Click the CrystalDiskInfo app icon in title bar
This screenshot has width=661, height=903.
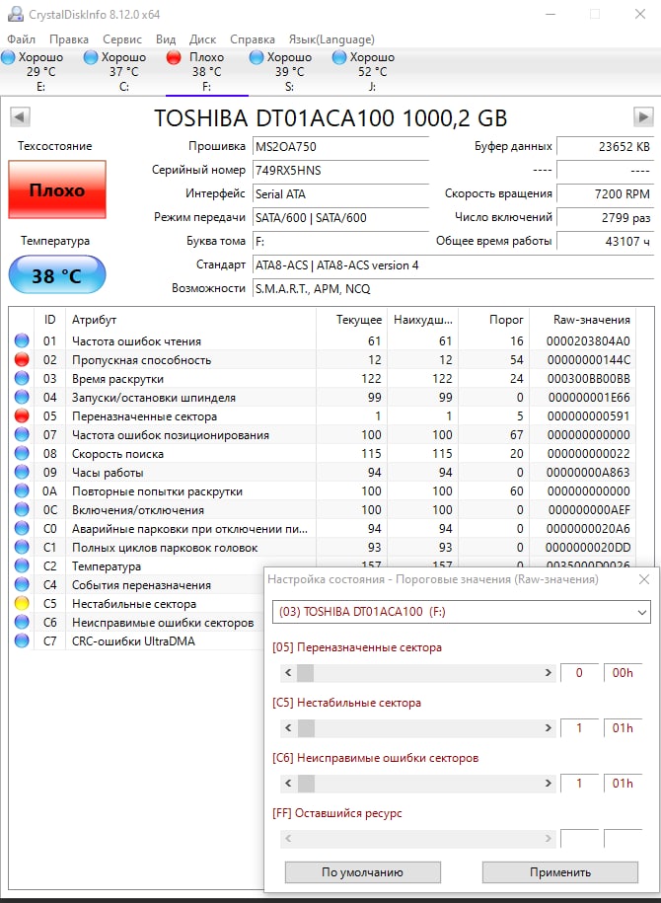coord(16,14)
